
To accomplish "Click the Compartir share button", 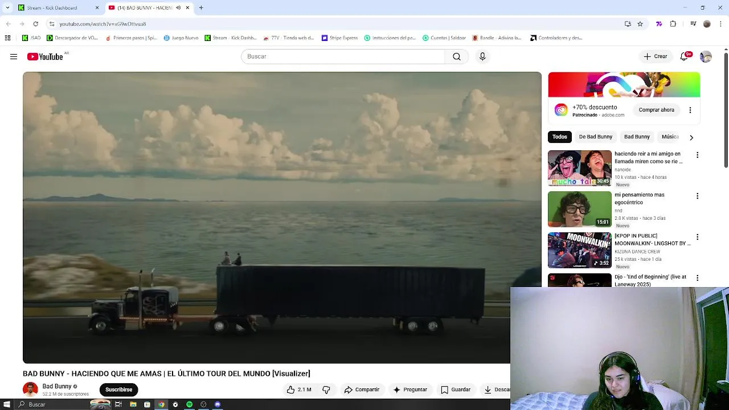I will click(x=362, y=389).
